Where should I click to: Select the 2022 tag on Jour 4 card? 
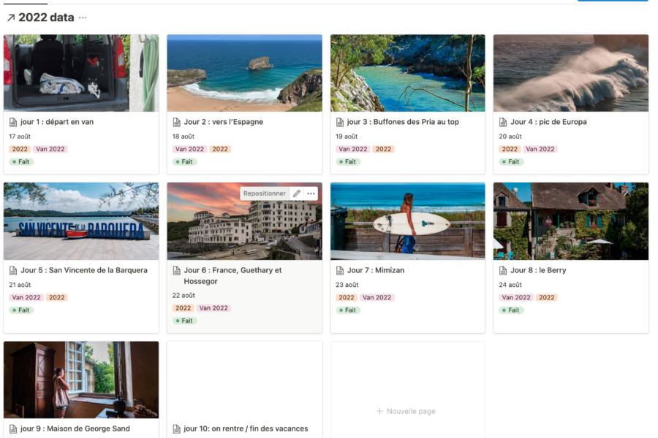(510, 149)
